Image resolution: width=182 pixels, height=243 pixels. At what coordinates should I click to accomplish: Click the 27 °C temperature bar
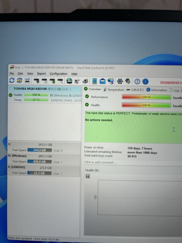(36, 100)
